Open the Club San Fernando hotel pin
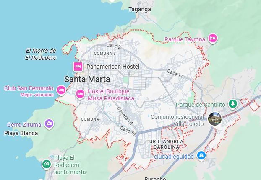Viewport: 261px width, 180px height. (61, 90)
